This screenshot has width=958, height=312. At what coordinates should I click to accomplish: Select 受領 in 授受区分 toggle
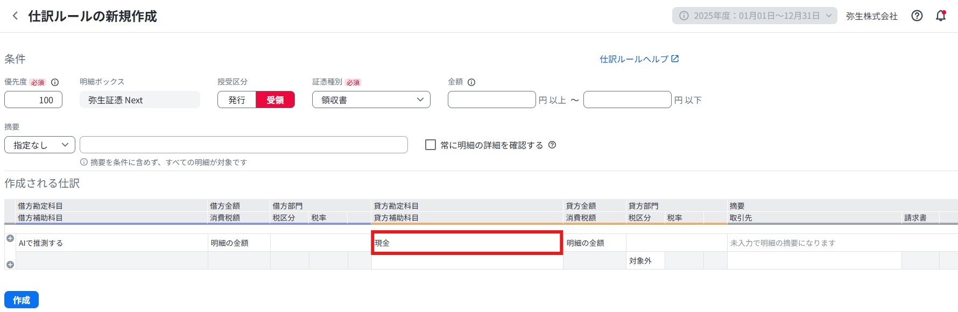coord(275,100)
